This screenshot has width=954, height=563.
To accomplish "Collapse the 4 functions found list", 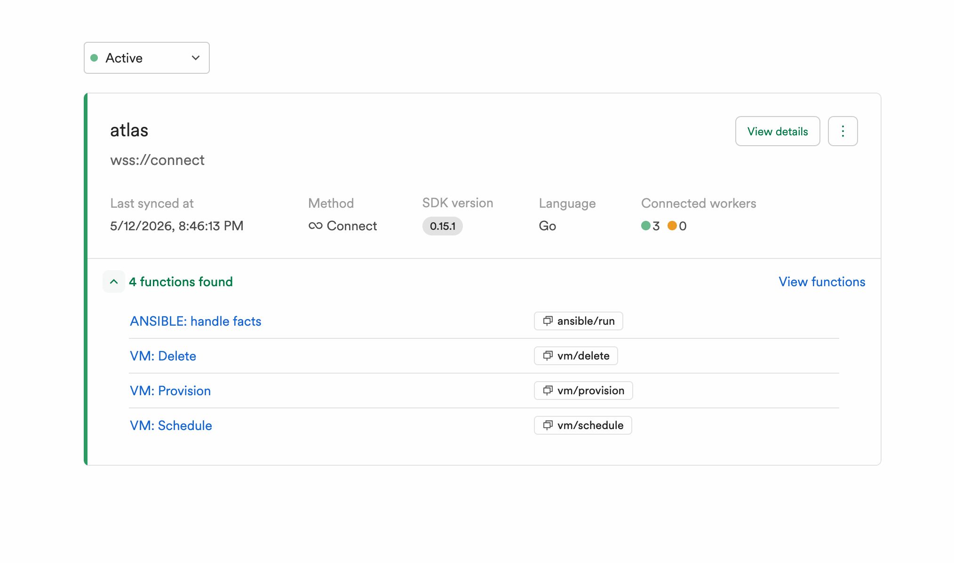I will (x=114, y=281).
